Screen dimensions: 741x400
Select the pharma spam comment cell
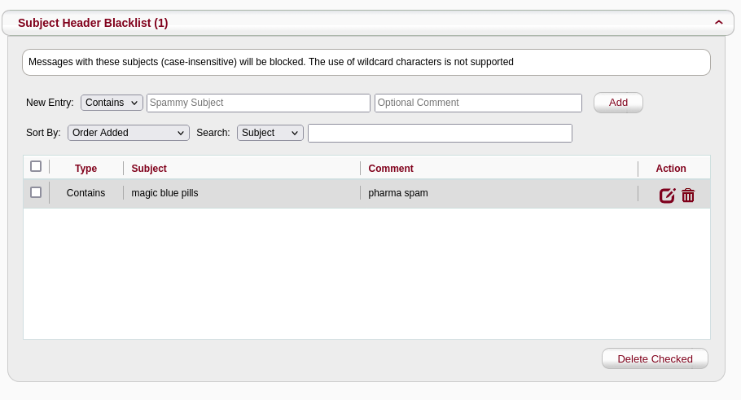coord(398,193)
